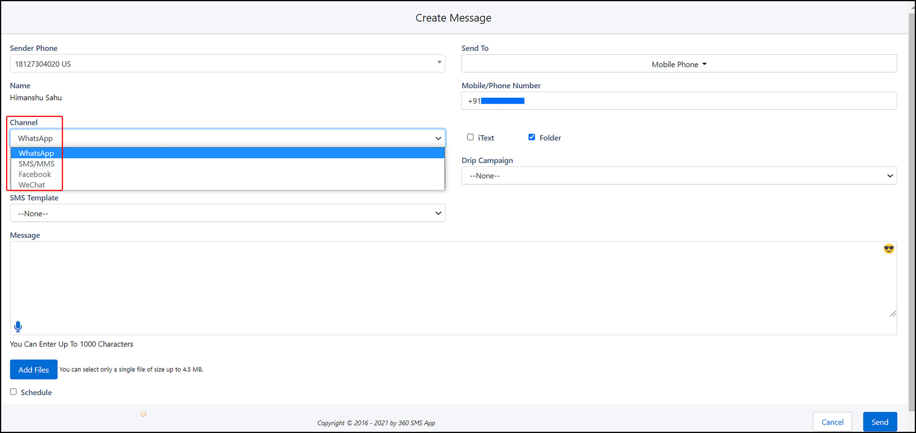Select SMS/MMS from channel options
The height and width of the screenshot is (433, 916).
point(36,163)
